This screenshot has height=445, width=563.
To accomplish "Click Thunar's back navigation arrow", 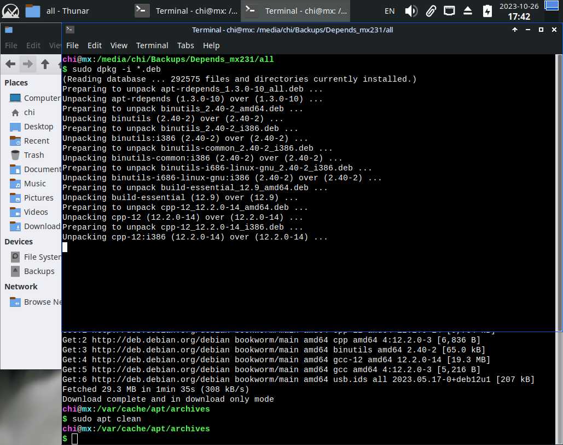I will click(x=10, y=64).
